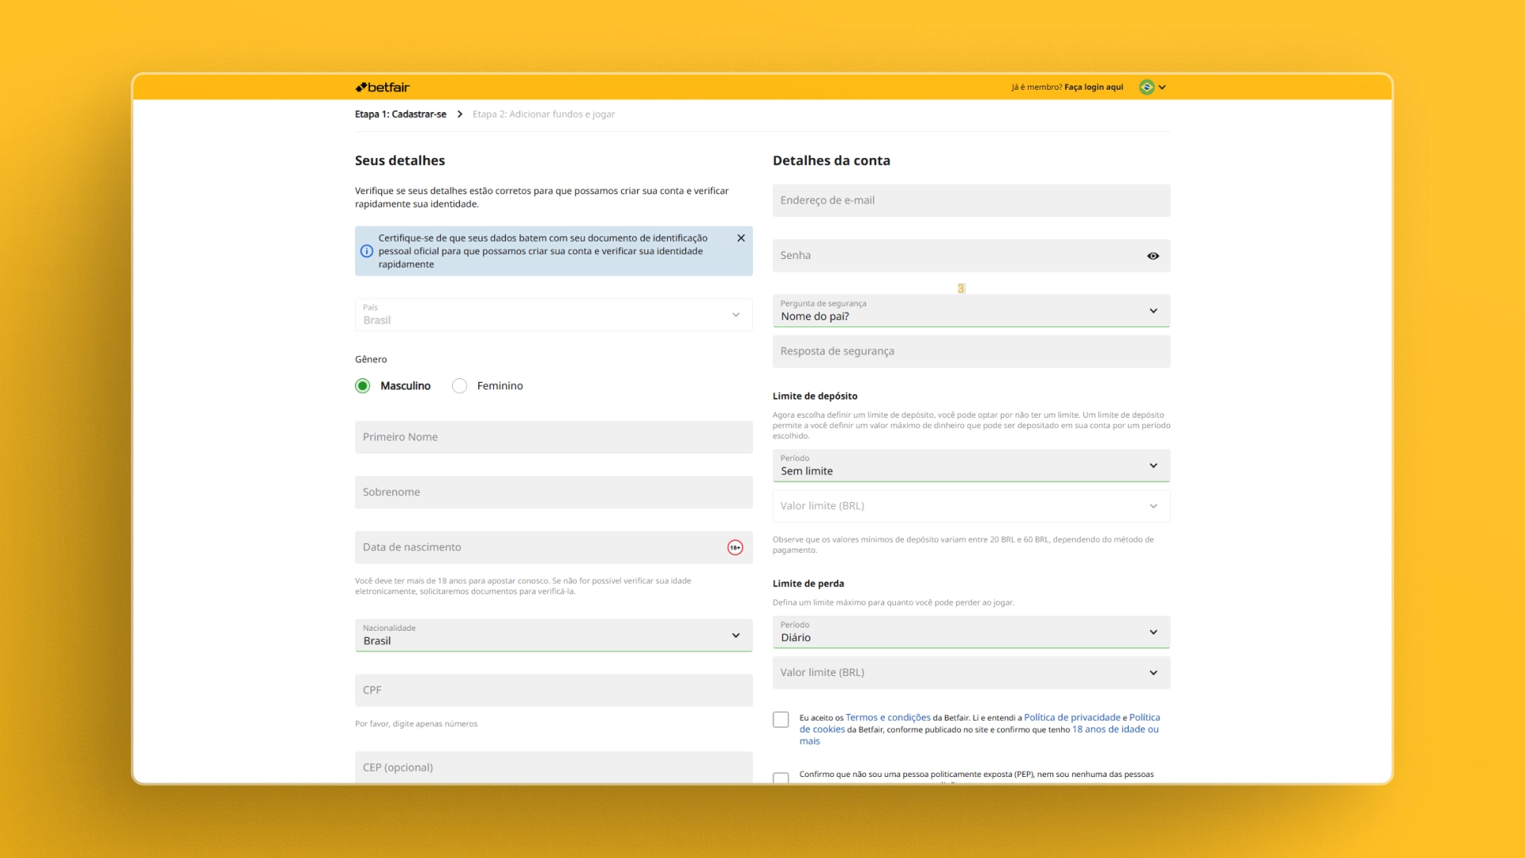Click the Sobrenome input field
This screenshot has height=858, width=1525.
click(x=554, y=493)
